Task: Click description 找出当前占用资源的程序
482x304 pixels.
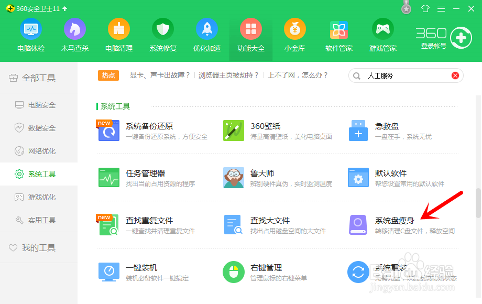Action: pos(160,184)
